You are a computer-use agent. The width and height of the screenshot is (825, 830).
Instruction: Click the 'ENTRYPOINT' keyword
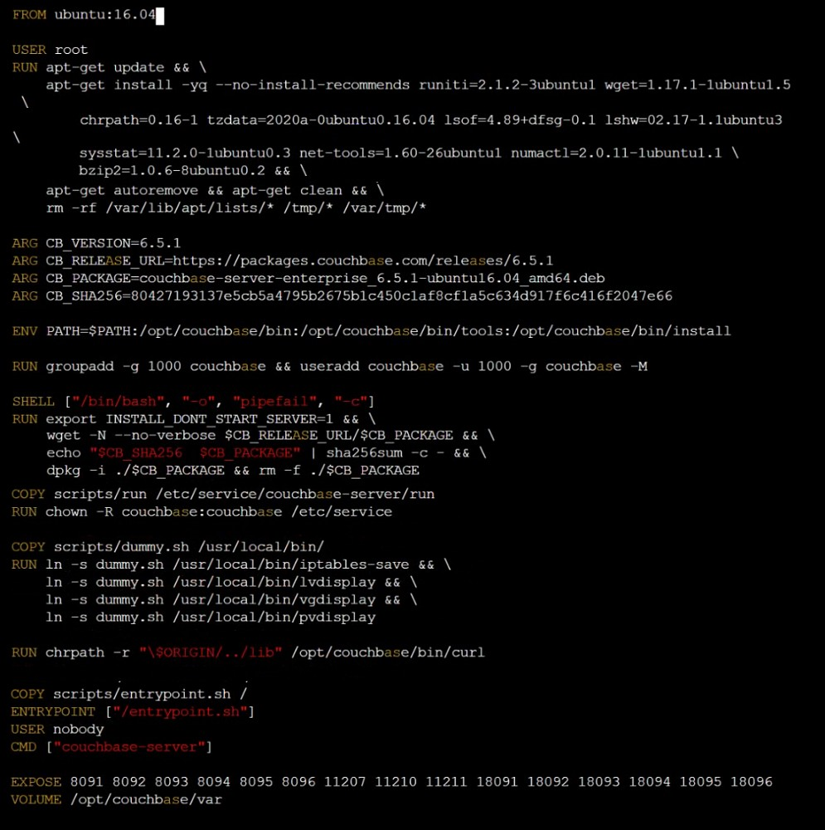click(x=53, y=712)
